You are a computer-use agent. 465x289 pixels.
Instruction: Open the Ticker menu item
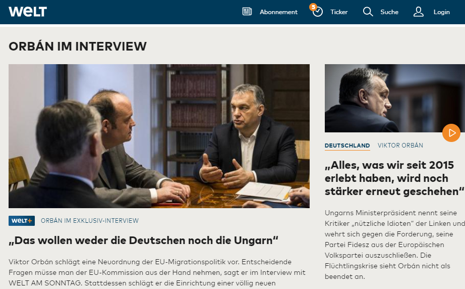click(339, 12)
